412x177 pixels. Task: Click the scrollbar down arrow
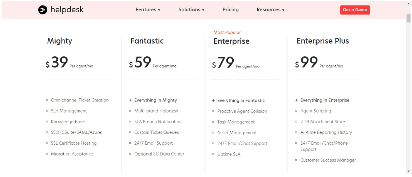point(408,171)
